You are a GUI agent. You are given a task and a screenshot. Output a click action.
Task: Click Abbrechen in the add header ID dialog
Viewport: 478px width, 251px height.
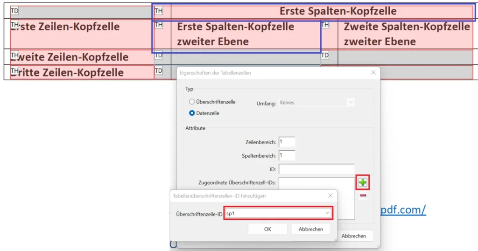(310, 229)
